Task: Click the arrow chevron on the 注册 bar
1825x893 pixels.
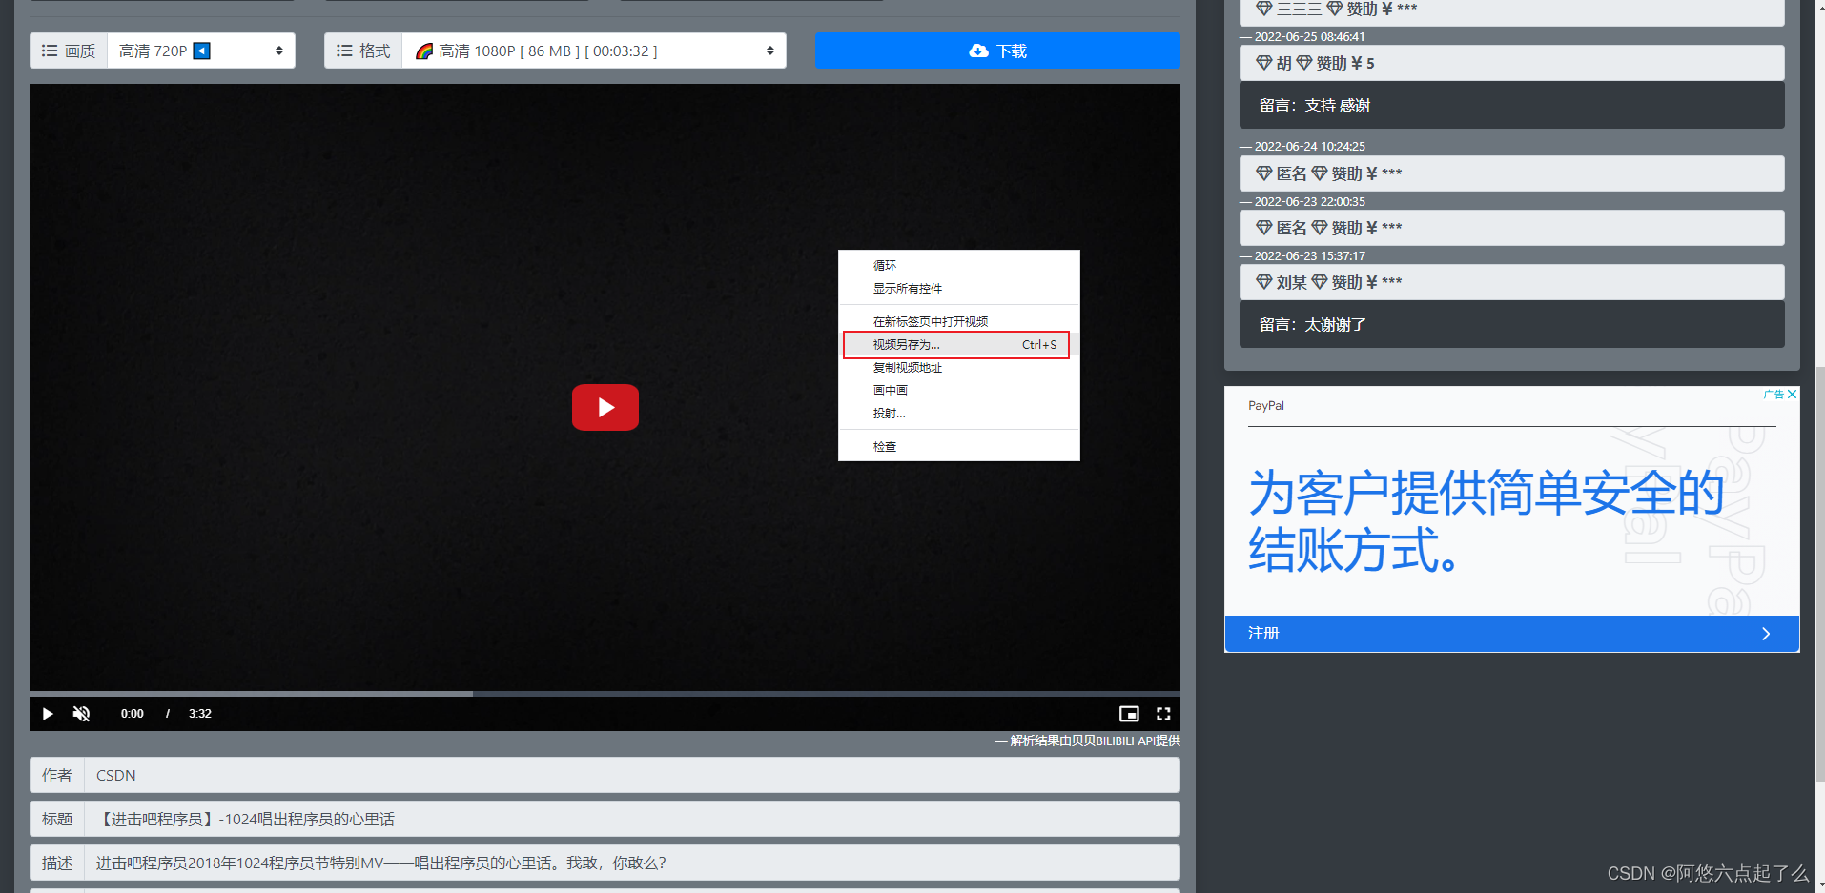Action: 1766,634
